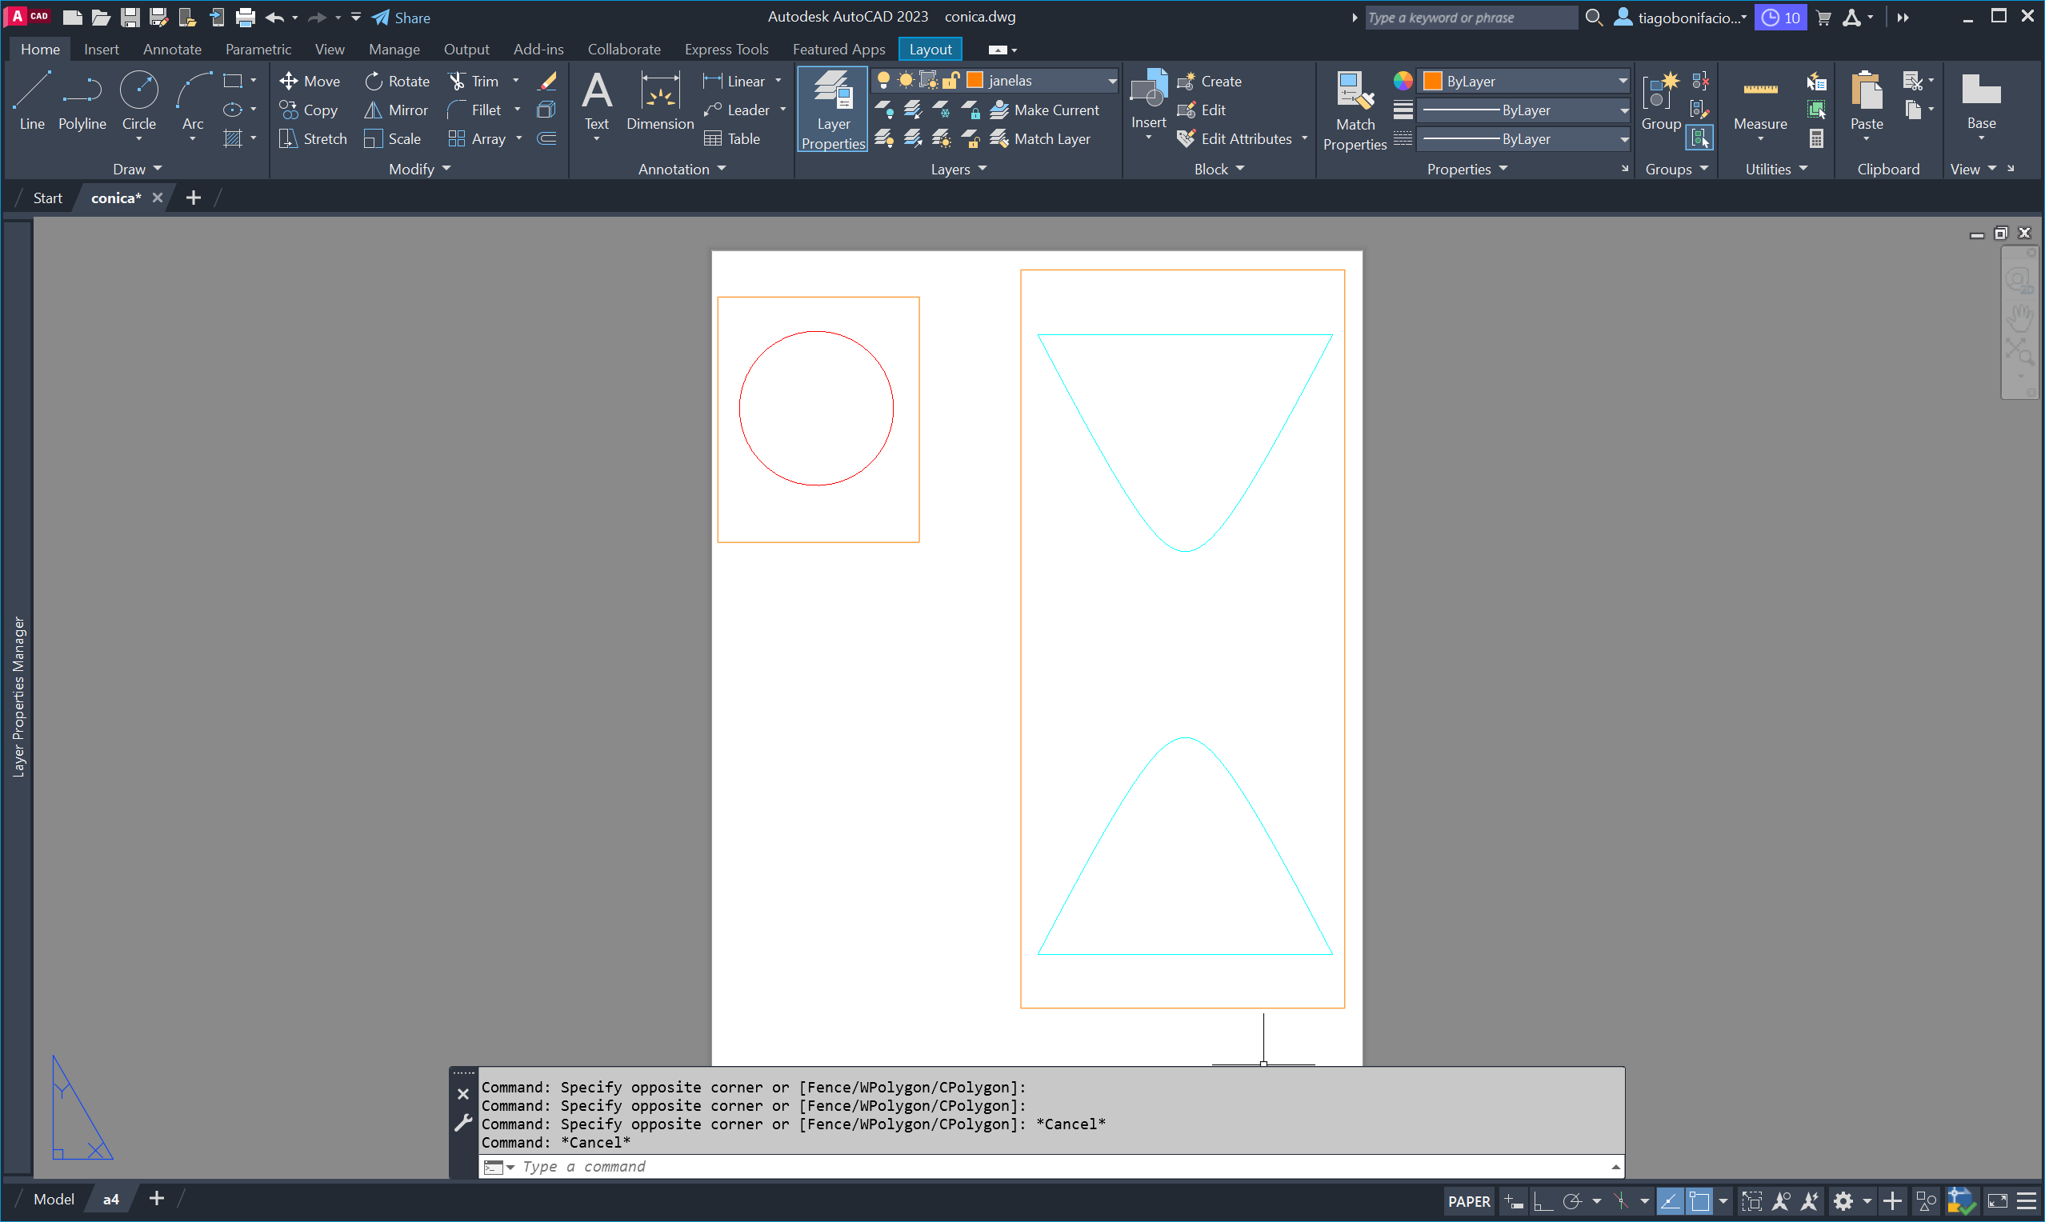Viewport: 2045px width, 1222px height.
Task: Select the Polyline drawing tool
Action: [x=82, y=102]
